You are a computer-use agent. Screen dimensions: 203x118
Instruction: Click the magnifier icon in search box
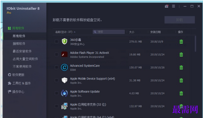pyautogui.click(x=95, y=32)
